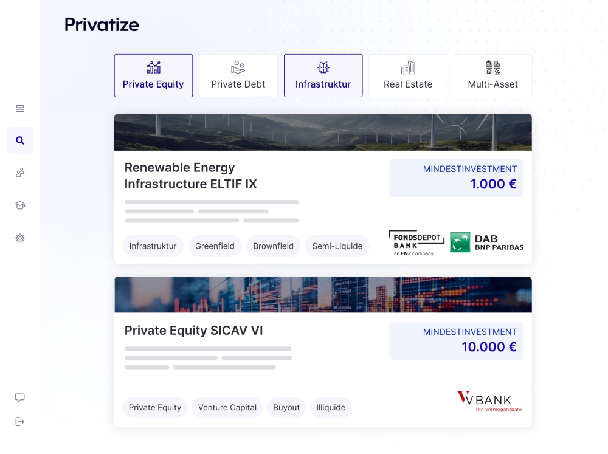Toggle the Private Equity category filter

(153, 76)
